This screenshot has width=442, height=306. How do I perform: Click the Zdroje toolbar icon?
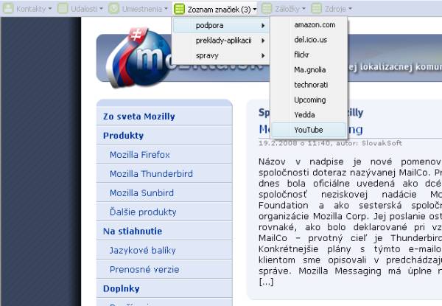click(x=316, y=8)
